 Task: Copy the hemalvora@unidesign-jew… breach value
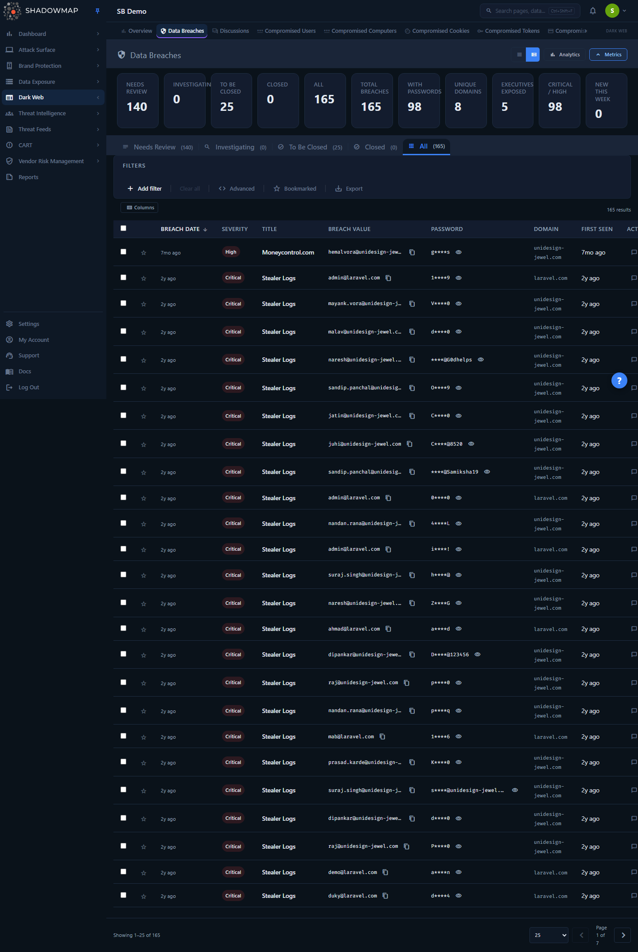[x=412, y=252]
